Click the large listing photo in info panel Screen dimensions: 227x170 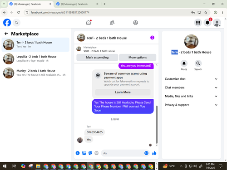click(x=191, y=42)
